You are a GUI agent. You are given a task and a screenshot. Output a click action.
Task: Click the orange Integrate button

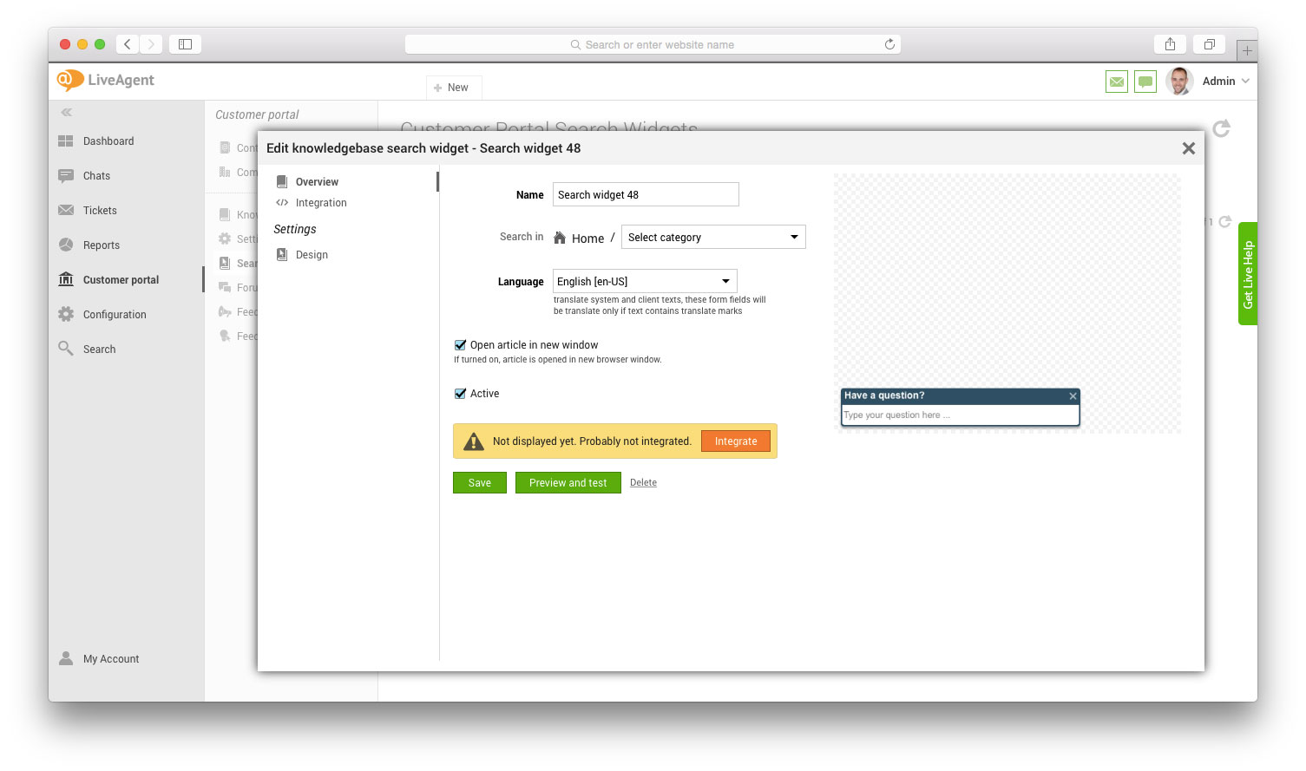(x=736, y=441)
